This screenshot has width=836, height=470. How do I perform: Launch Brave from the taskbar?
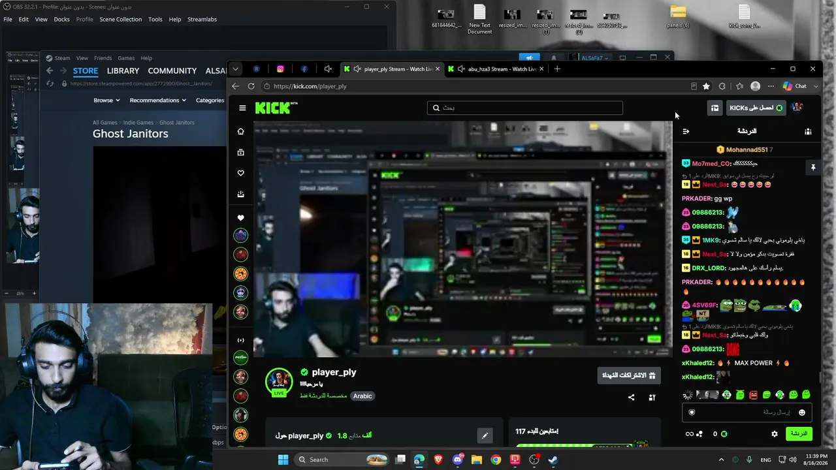[438, 460]
